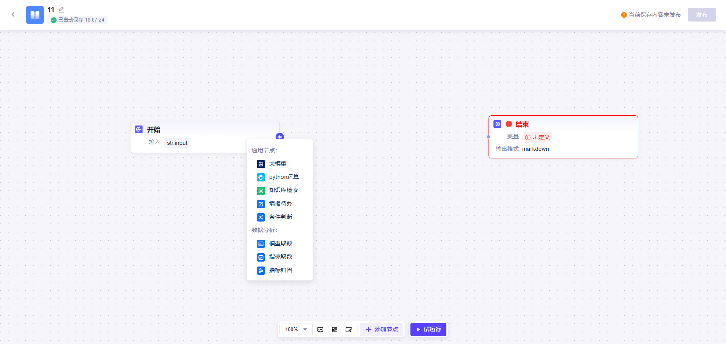Screen dimensions: 726x344
Task: Click the back arrow icon
Action: pos(13,14)
